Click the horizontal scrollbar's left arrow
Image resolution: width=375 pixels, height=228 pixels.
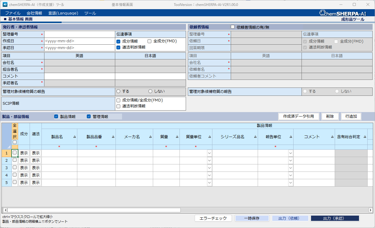[5, 210]
